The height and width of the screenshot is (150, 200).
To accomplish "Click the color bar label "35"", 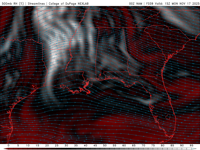I will click(76, 145).
